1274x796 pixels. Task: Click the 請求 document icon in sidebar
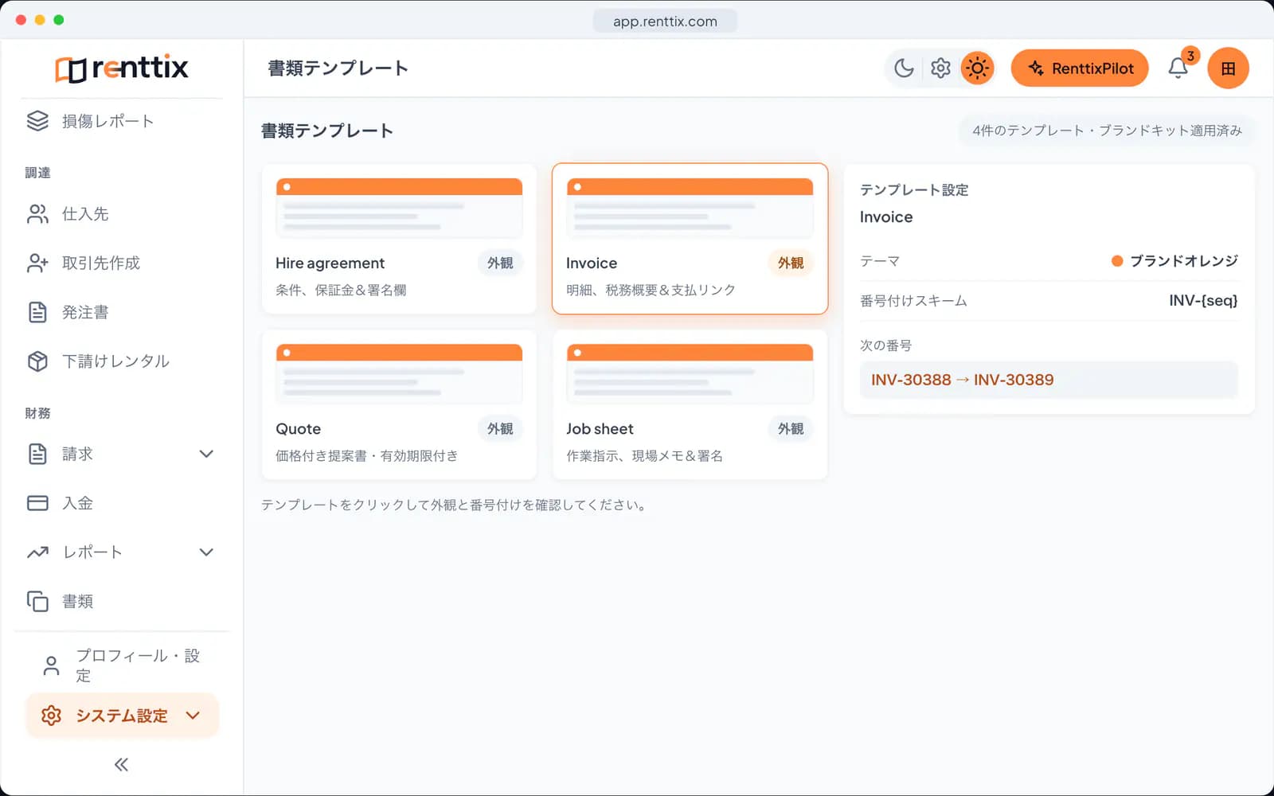[x=37, y=454]
